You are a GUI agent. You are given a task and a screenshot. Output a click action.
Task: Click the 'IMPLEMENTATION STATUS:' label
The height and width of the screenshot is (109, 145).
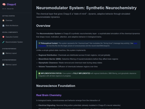(x=51, y=73)
